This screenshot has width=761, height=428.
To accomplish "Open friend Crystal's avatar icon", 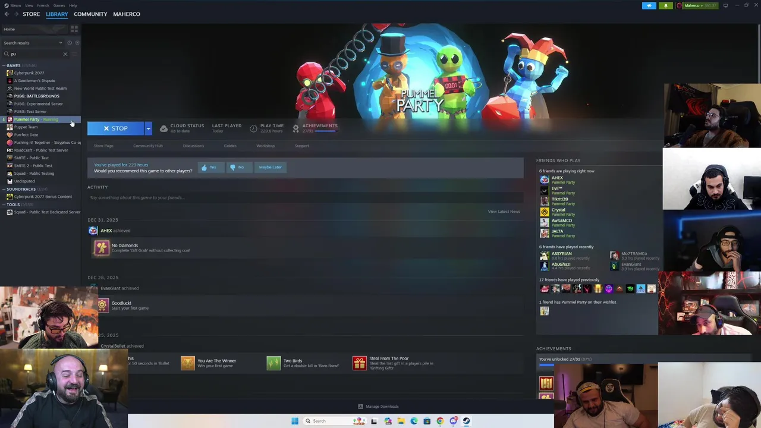I will [x=544, y=212].
